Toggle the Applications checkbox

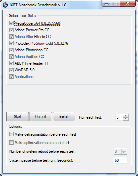tap(11, 77)
